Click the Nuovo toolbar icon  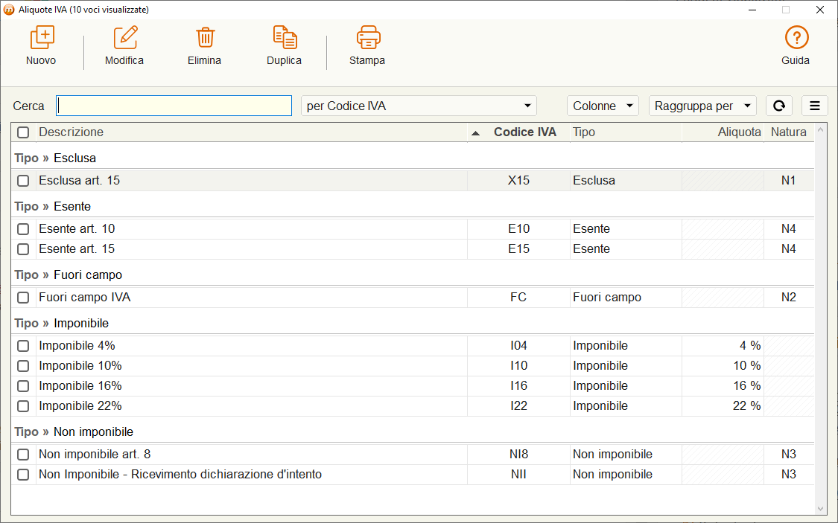coord(42,37)
